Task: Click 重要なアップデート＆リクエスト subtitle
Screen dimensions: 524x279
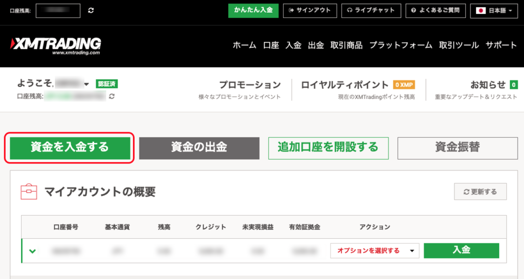Action: pos(476,97)
